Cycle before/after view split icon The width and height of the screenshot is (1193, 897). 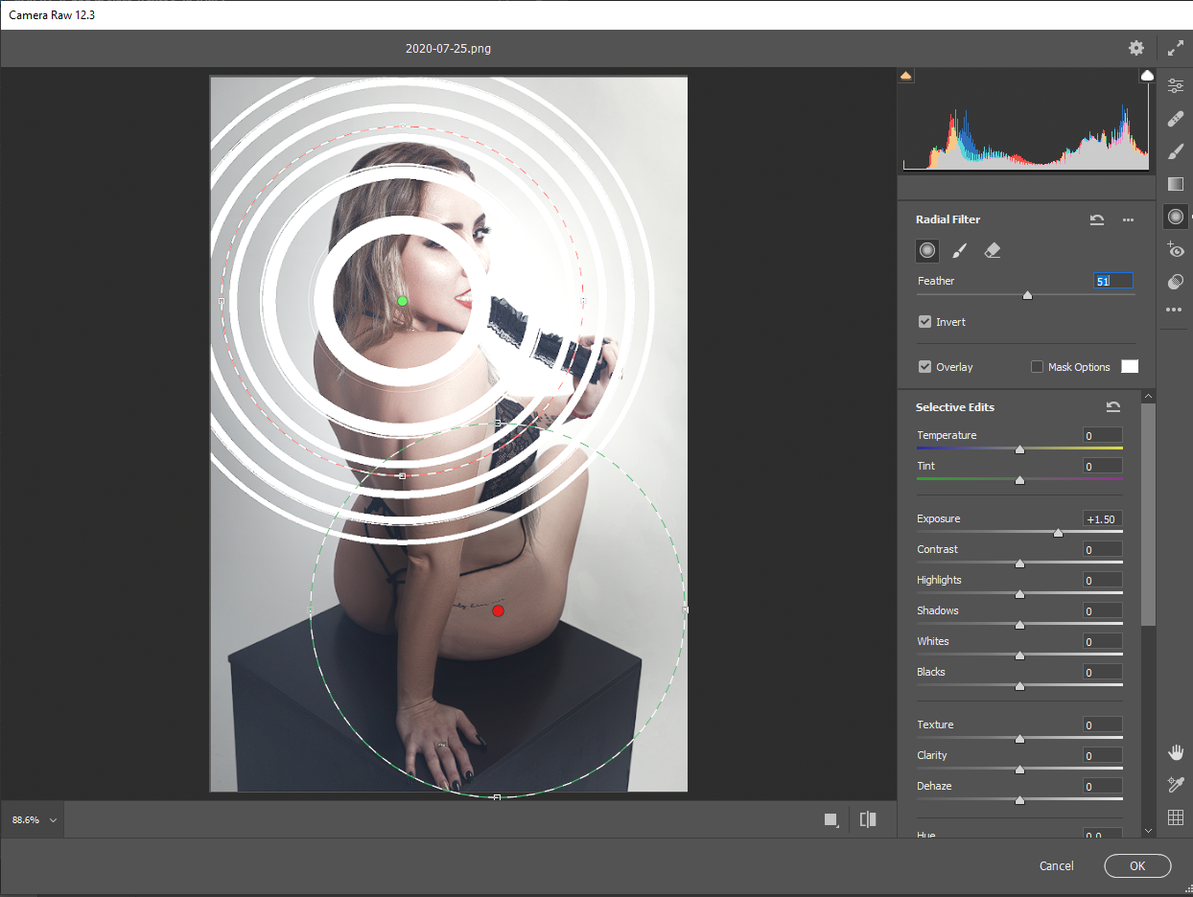(x=868, y=819)
